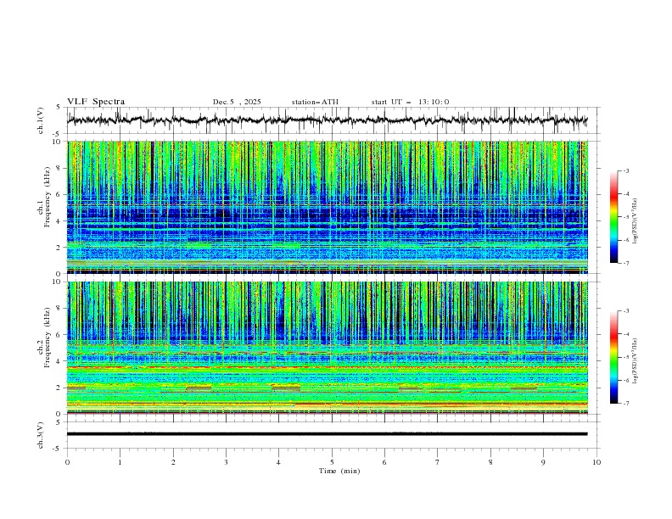Click the "-3" tick on the ch.1 colorbar

[626, 170]
